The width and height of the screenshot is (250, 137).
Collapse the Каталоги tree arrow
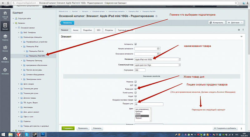pyautogui.click(x=13, y=23)
